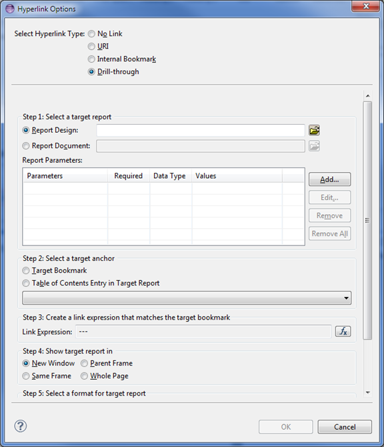The width and height of the screenshot is (384, 447).
Task: Choose Internal Bookmark hyperlink type
Action: pos(91,59)
